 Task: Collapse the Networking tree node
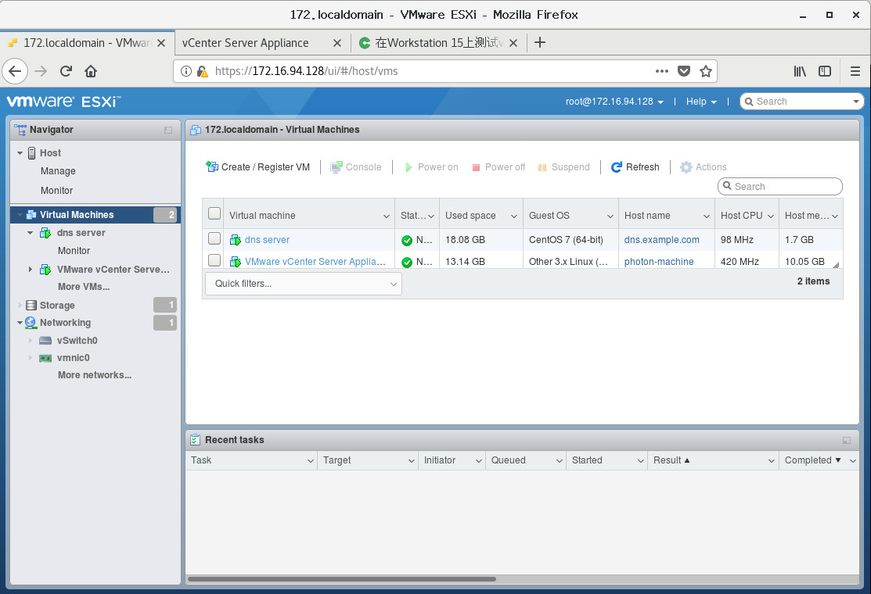pyautogui.click(x=20, y=323)
